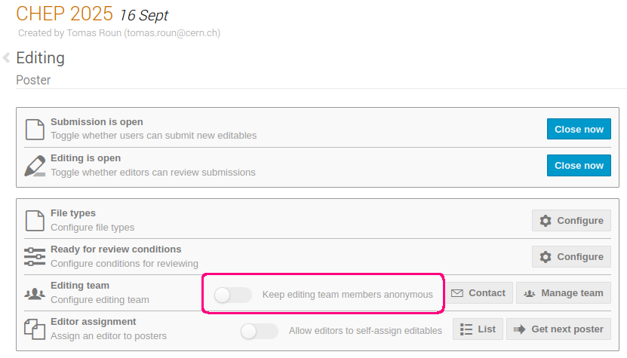Image resolution: width=627 pixels, height=358 pixels.
Task: Toggle allow editors to self-assign editables
Action: 259,331
